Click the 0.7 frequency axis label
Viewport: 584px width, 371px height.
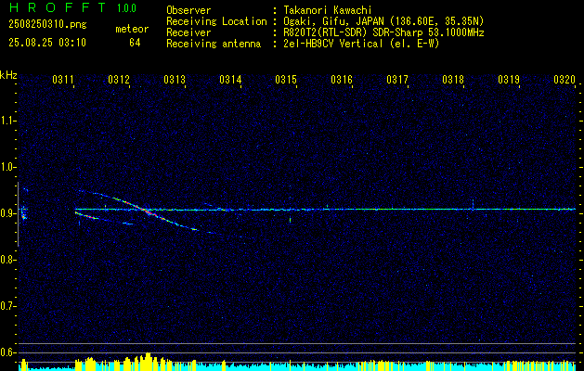(7, 306)
